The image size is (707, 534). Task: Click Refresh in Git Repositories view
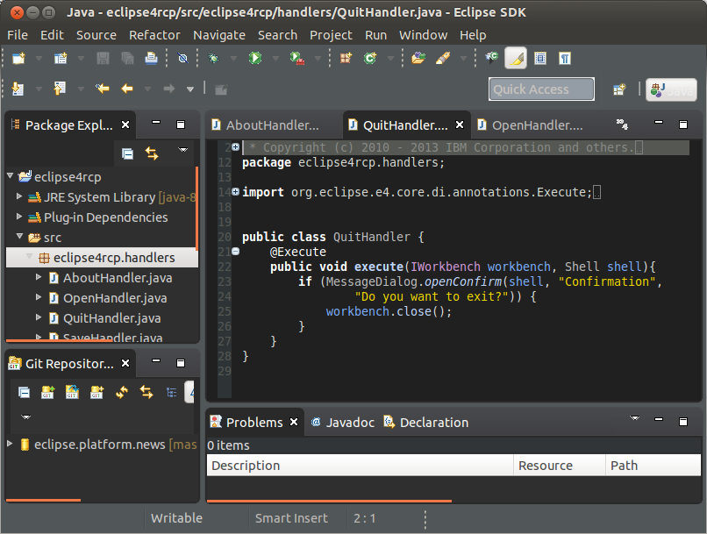[x=122, y=393]
